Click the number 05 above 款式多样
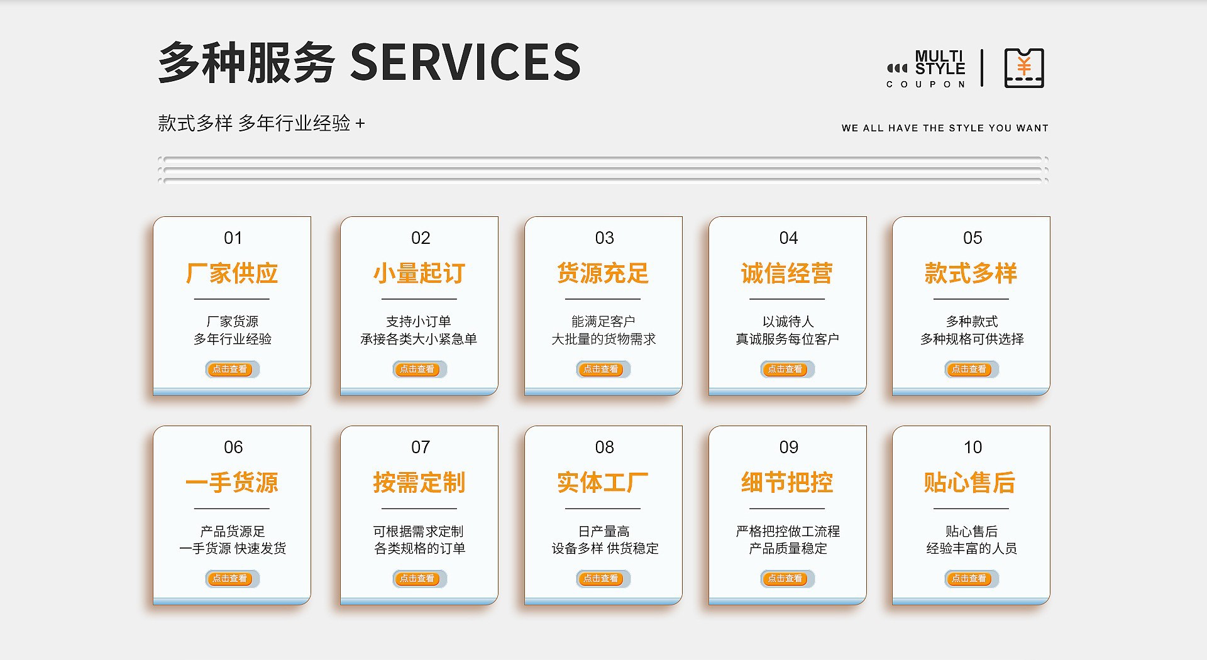The width and height of the screenshot is (1207, 660). click(x=973, y=238)
